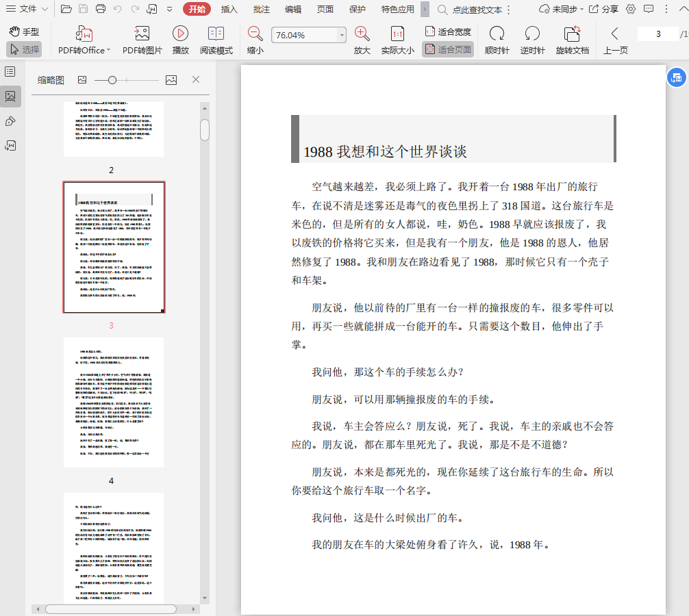The height and width of the screenshot is (616, 689).
Task: Collapse the ribbon with the up chevron
Action: (684, 9)
